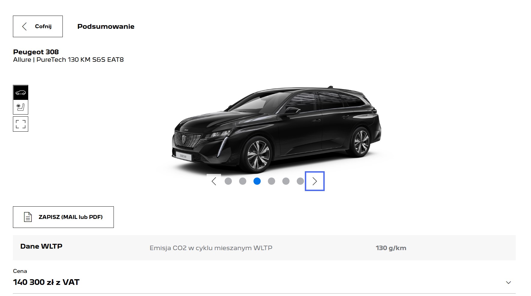Switch to the interior seat view icon
The height and width of the screenshot is (296, 531).
pyautogui.click(x=21, y=107)
